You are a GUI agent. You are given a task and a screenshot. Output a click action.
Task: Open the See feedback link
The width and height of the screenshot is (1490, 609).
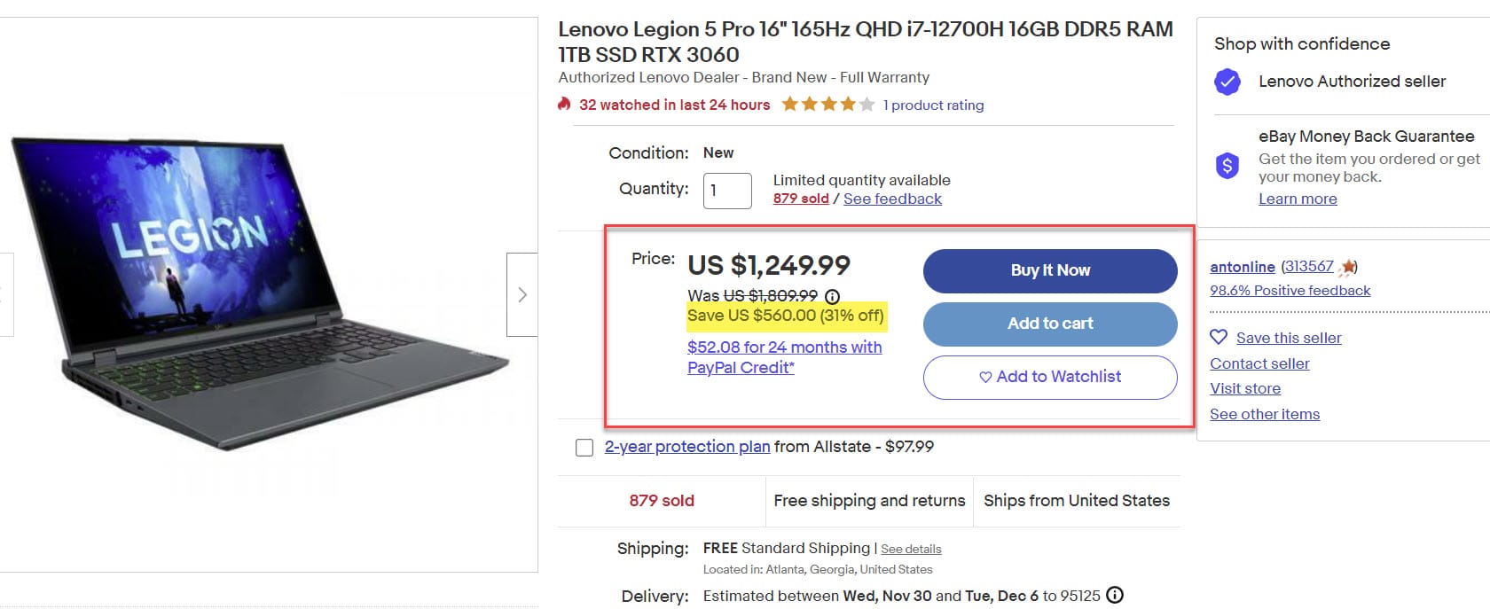point(892,199)
